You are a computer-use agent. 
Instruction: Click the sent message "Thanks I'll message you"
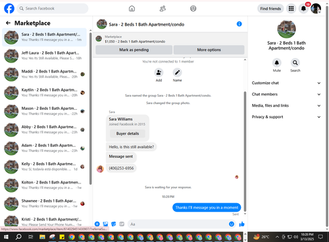pyautogui.click(x=207, y=207)
